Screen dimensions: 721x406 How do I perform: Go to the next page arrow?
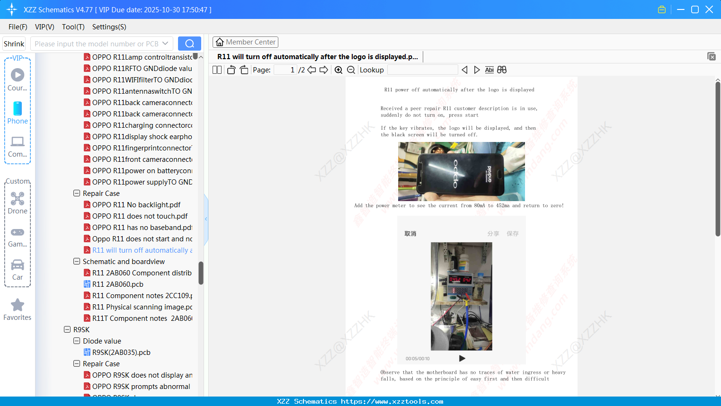pos(324,70)
